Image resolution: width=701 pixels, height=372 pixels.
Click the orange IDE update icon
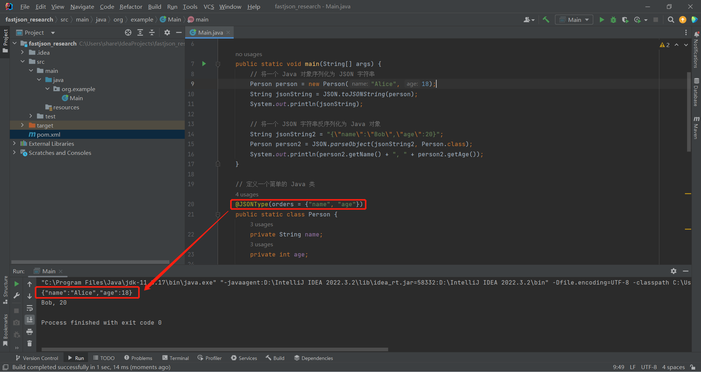[682, 20]
